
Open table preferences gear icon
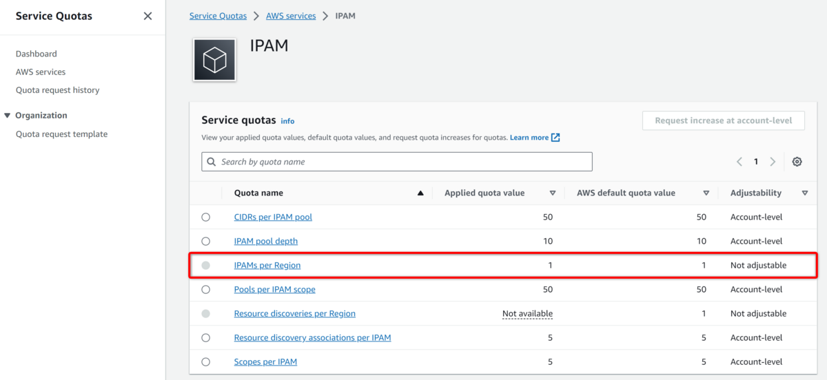coord(797,162)
